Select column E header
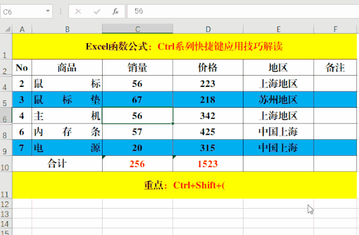 [278, 29]
